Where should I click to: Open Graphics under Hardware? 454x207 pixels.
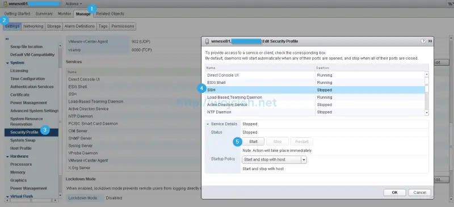(x=18, y=180)
